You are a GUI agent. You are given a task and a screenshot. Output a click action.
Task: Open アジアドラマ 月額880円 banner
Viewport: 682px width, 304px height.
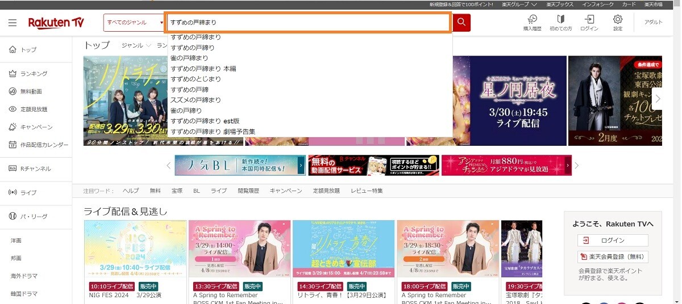coord(506,165)
